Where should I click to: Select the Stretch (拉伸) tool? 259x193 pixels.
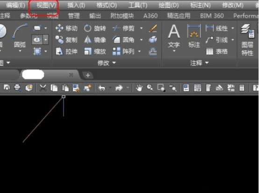(66, 52)
